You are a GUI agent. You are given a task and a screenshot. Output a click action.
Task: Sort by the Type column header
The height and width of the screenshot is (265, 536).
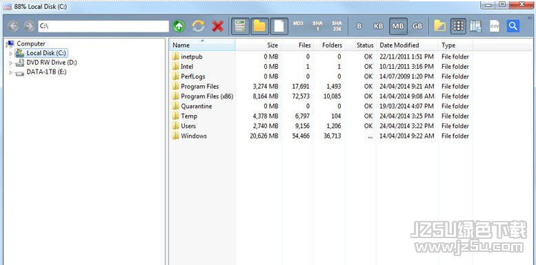(456, 45)
